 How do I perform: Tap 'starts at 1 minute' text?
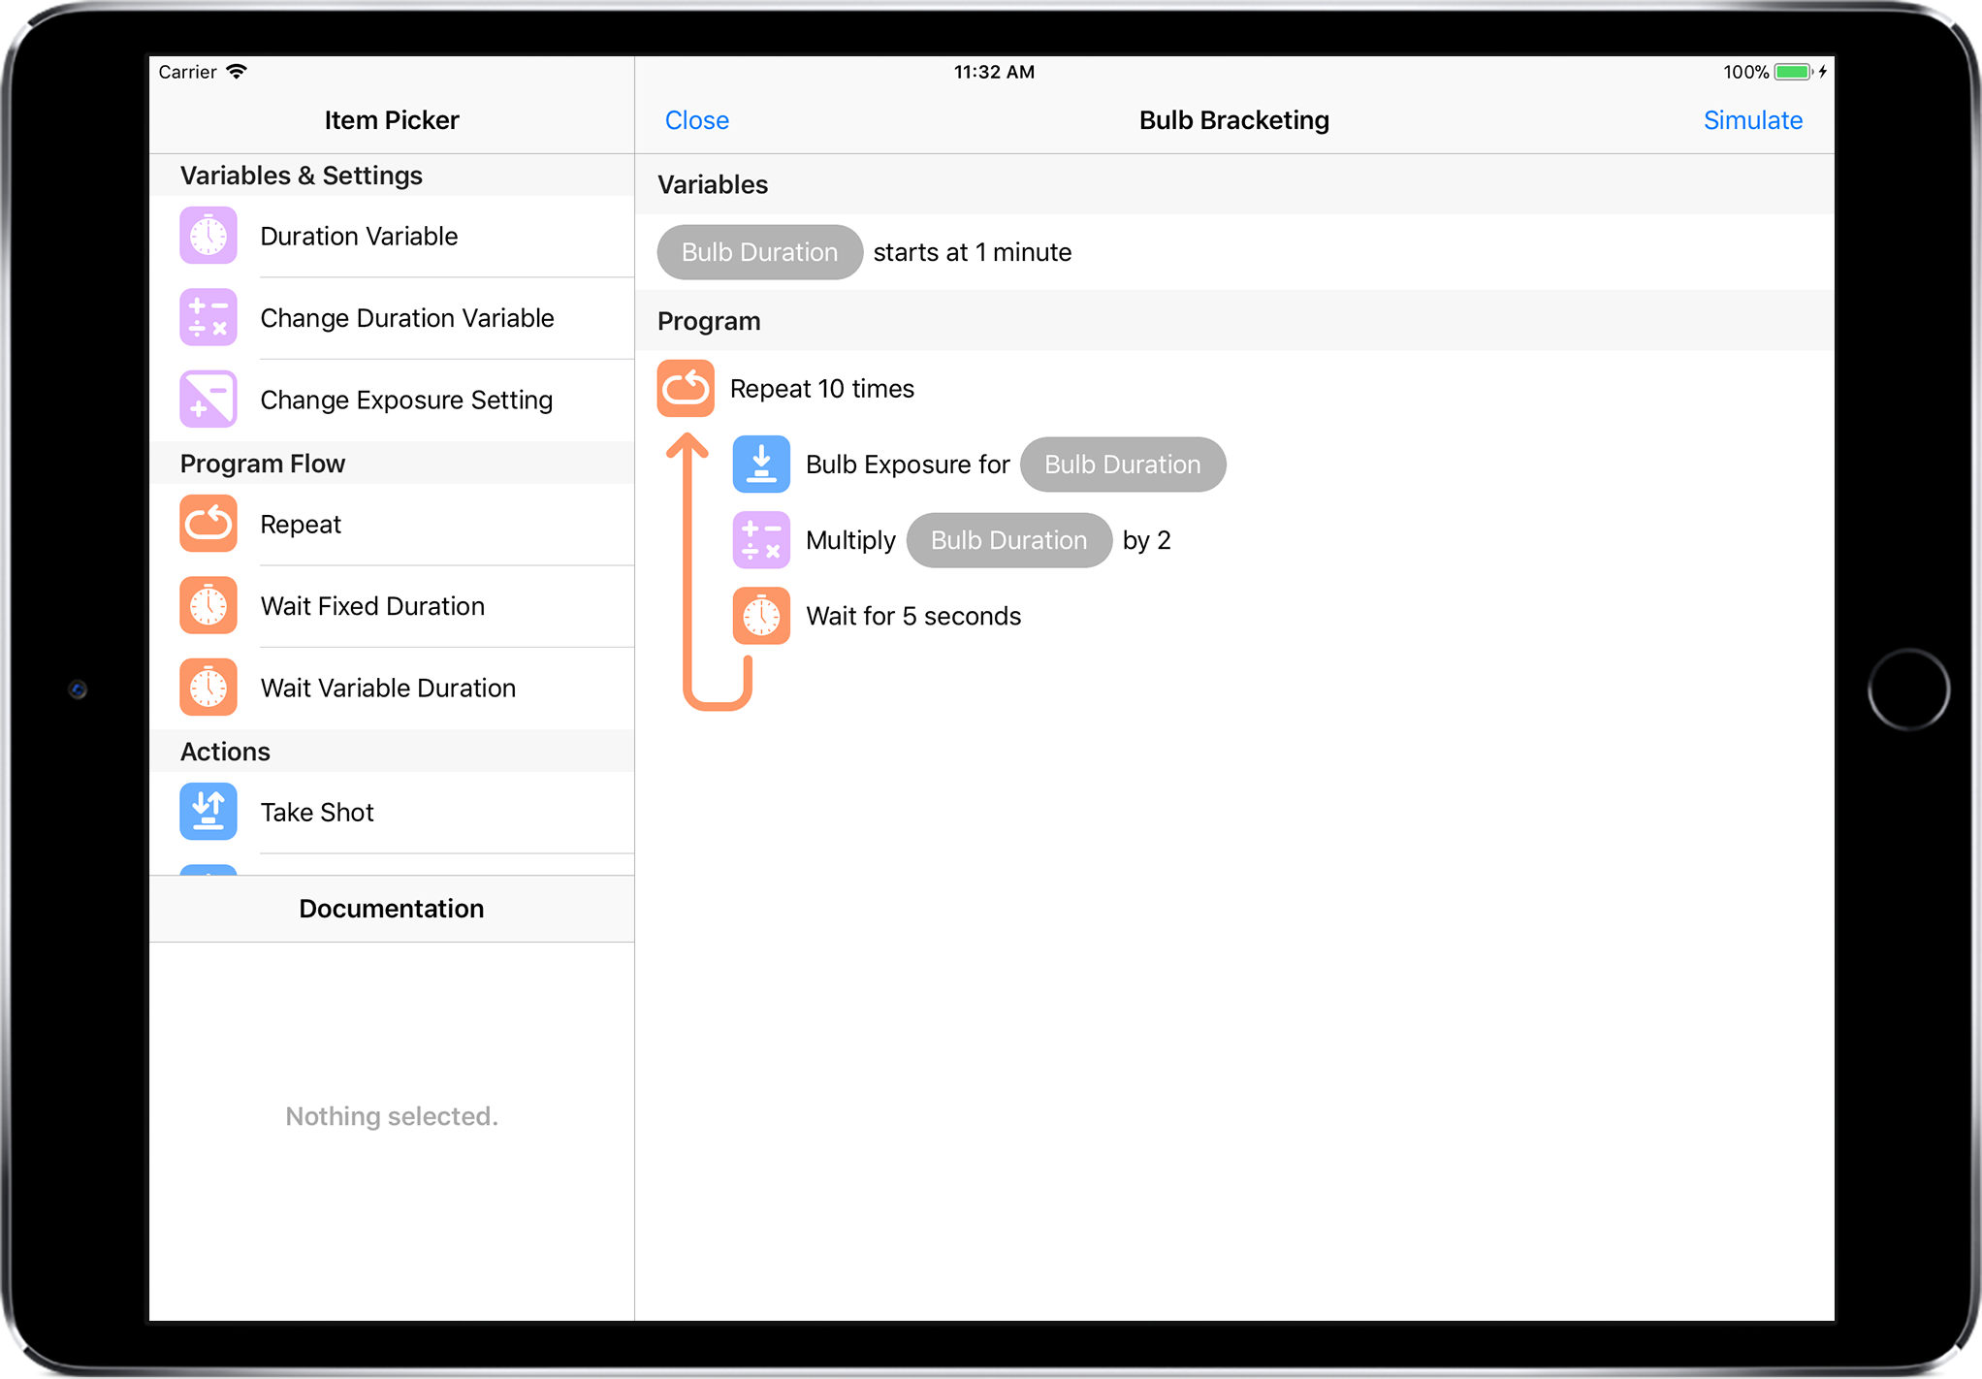973,252
